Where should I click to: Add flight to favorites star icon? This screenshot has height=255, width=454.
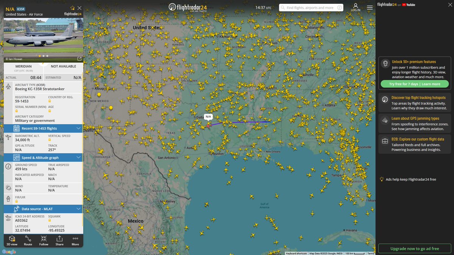point(73,8)
